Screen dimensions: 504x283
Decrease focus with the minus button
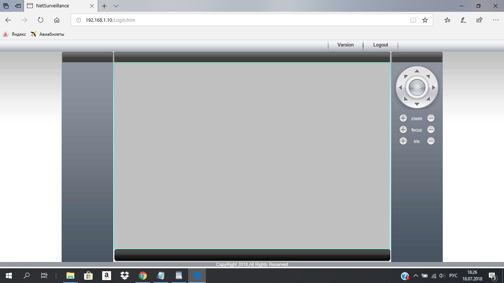tap(431, 130)
